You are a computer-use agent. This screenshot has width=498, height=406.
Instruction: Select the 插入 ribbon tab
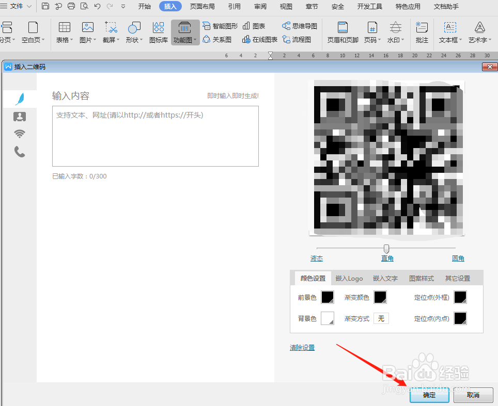pos(170,6)
